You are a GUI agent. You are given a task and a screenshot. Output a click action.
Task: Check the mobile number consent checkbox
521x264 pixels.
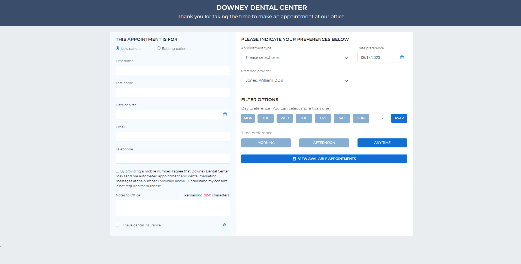tap(117, 171)
